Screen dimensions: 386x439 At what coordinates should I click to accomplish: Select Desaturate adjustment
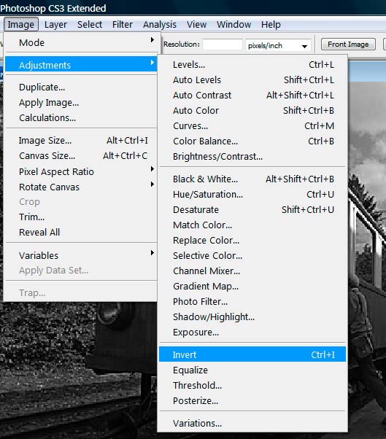coord(252,210)
